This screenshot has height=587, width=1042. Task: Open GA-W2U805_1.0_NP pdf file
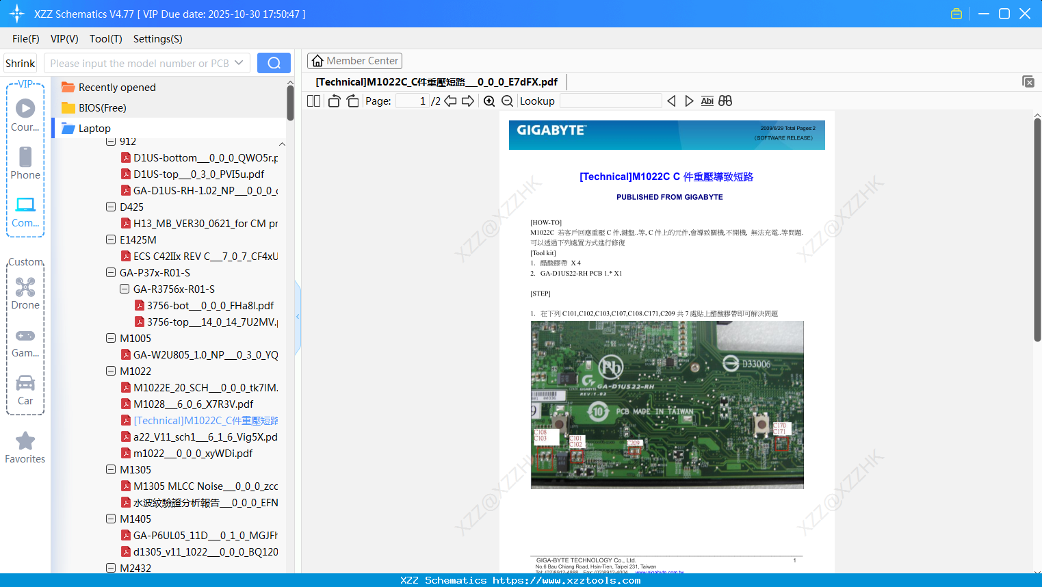(x=200, y=355)
